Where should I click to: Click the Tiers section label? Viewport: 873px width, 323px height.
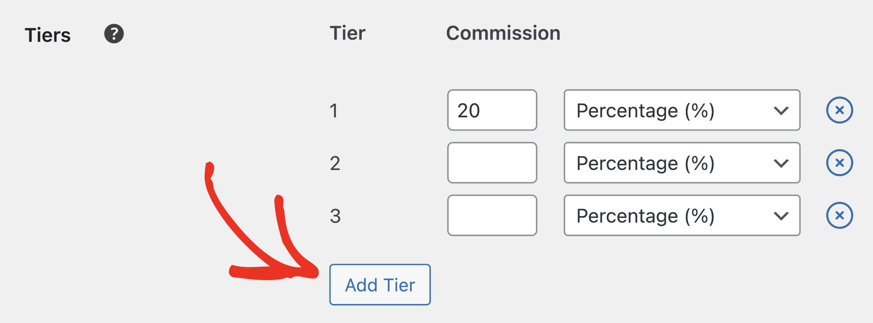tap(48, 34)
